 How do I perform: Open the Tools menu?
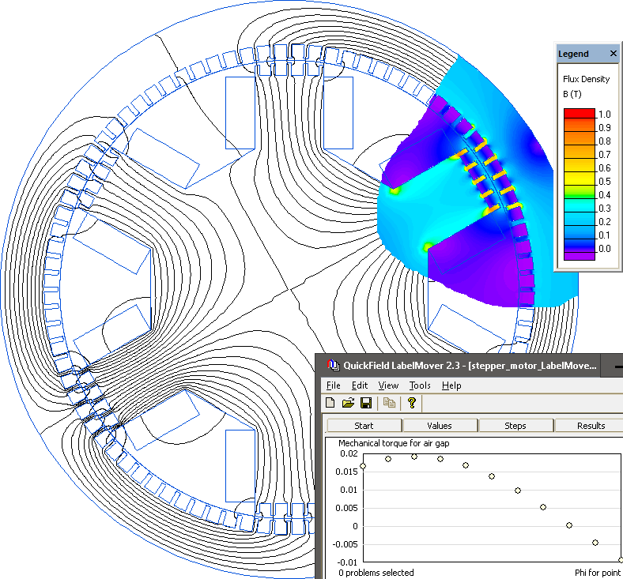click(x=420, y=385)
